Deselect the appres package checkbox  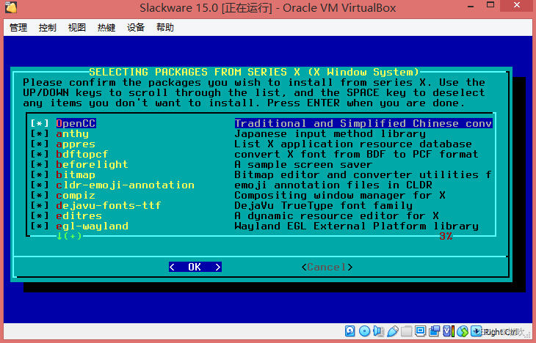[x=40, y=144]
